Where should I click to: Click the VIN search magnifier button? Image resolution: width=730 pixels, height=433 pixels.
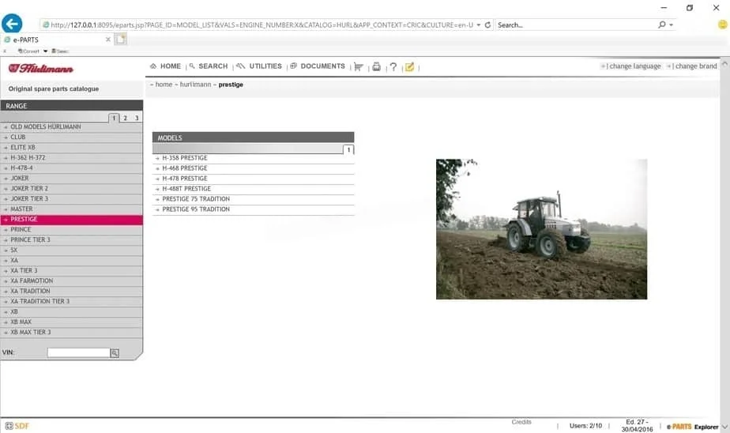(x=115, y=353)
